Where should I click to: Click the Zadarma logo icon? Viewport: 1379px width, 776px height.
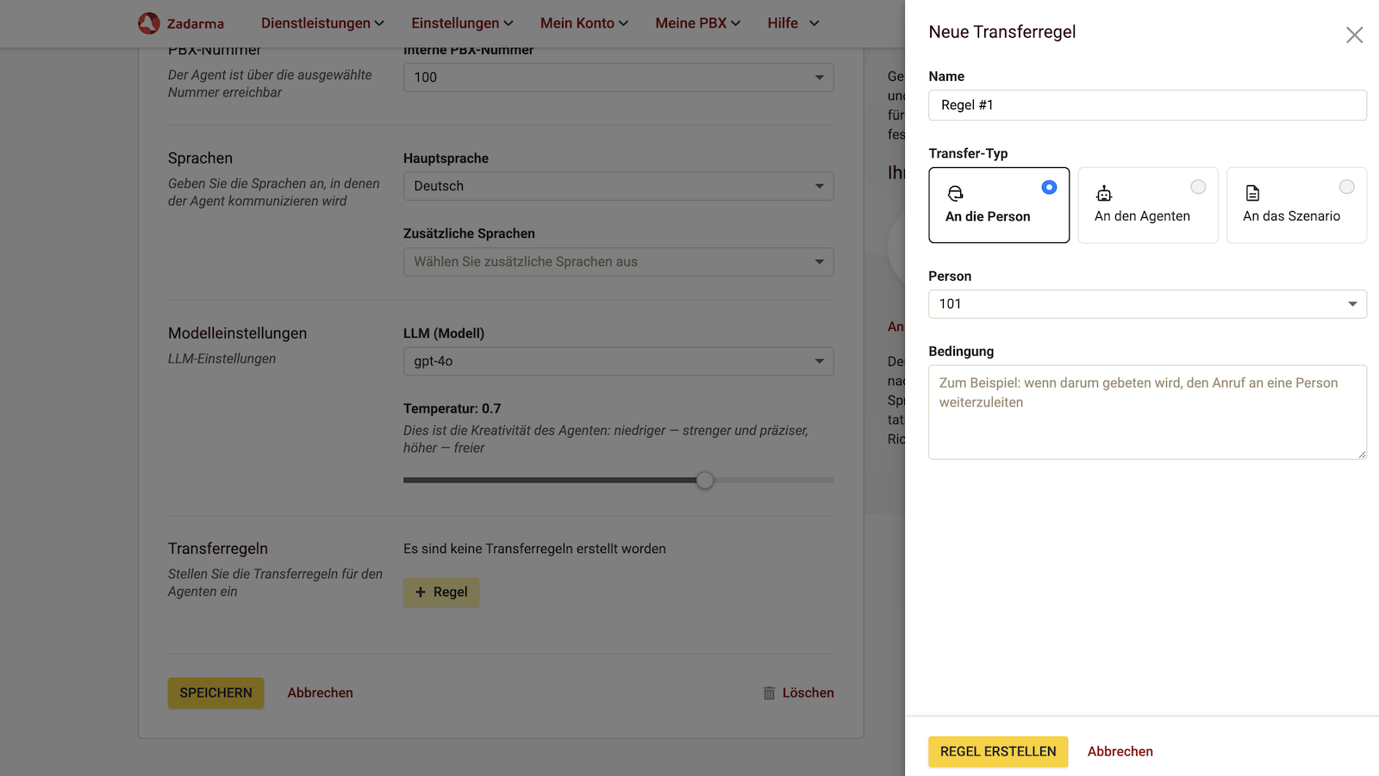click(149, 23)
